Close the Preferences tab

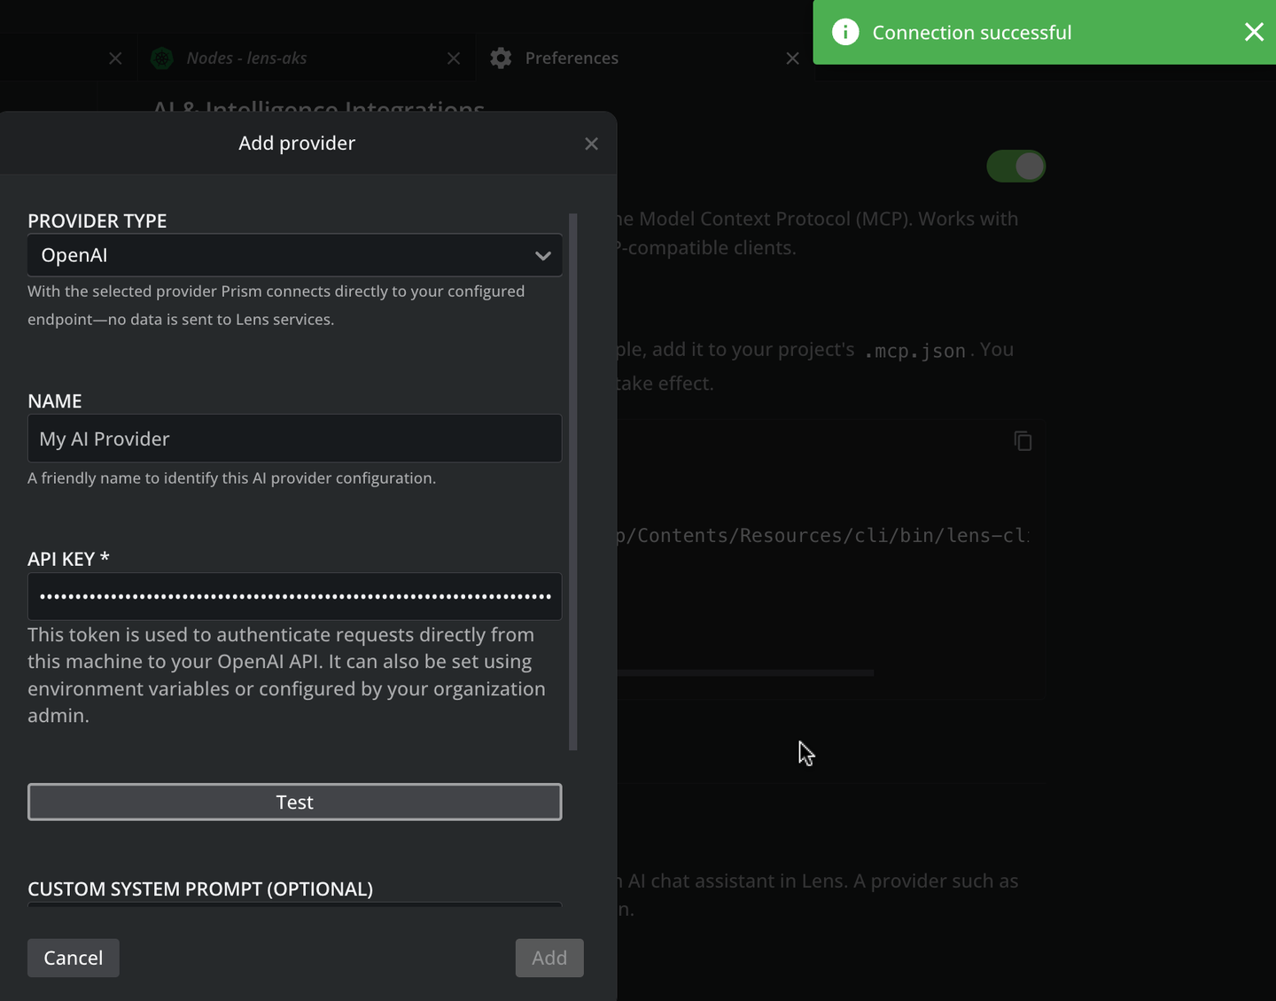click(793, 58)
